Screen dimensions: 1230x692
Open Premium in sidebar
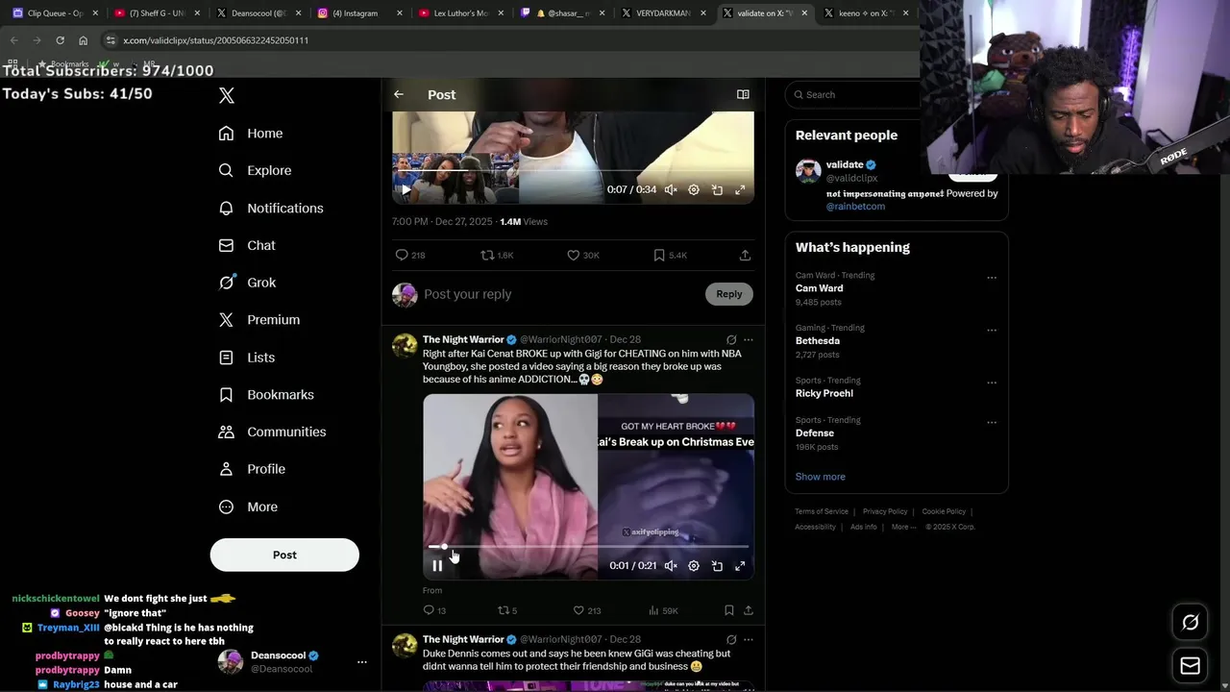259,319
